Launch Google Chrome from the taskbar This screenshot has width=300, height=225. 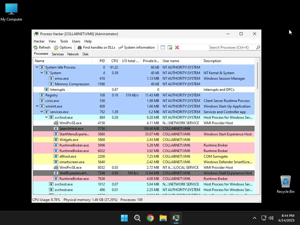click(x=150, y=218)
